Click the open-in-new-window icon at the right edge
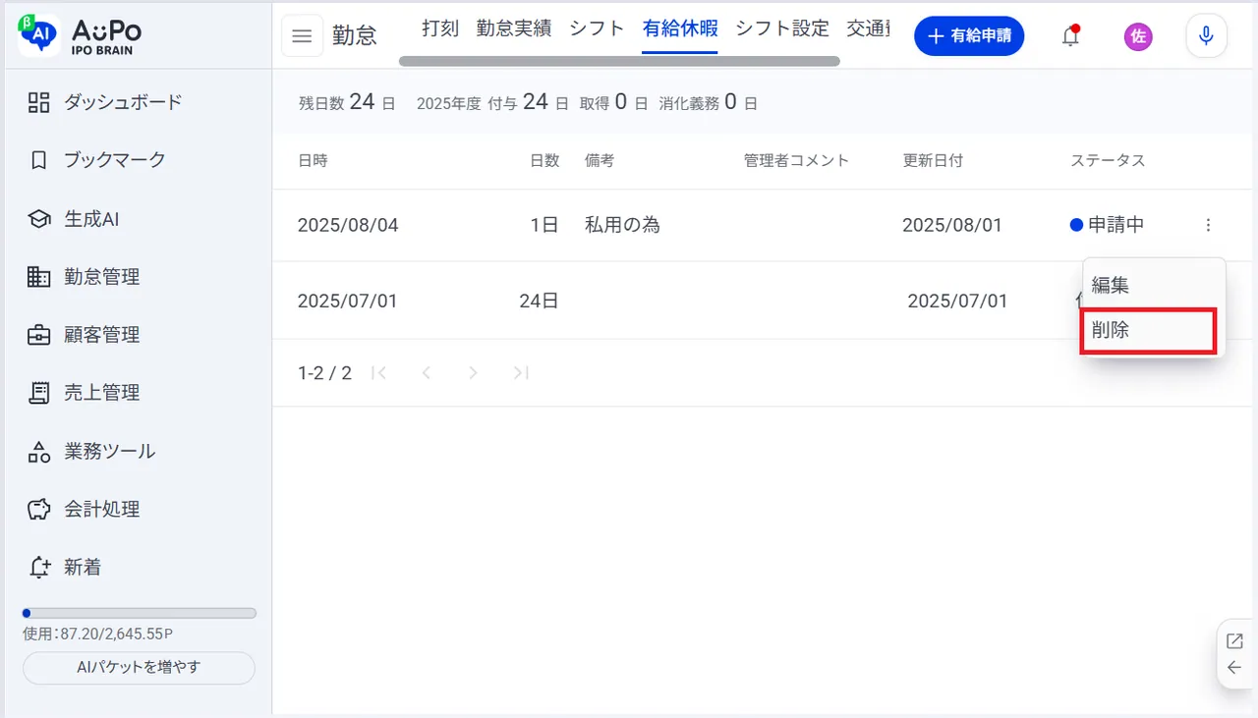The width and height of the screenshot is (1258, 718). click(1235, 641)
